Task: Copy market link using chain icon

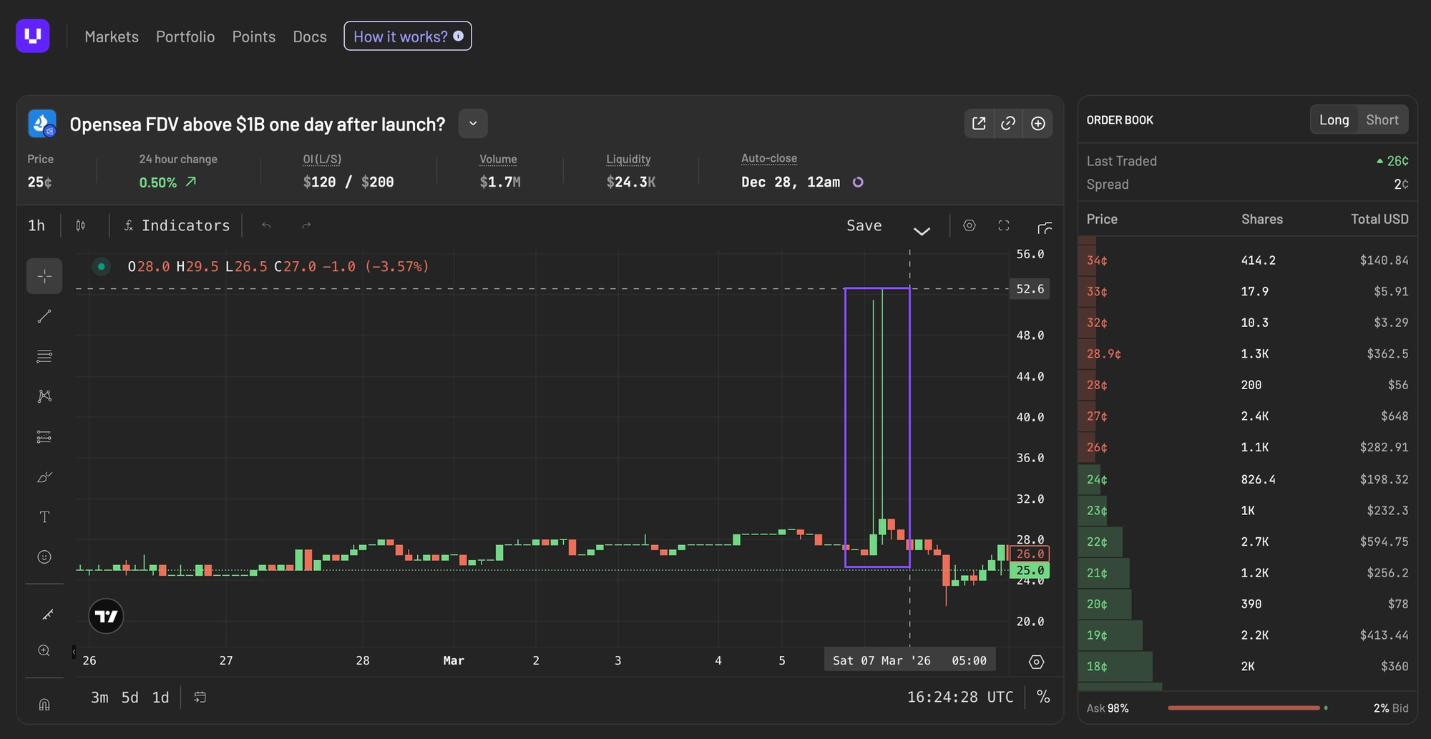Action: [1008, 124]
